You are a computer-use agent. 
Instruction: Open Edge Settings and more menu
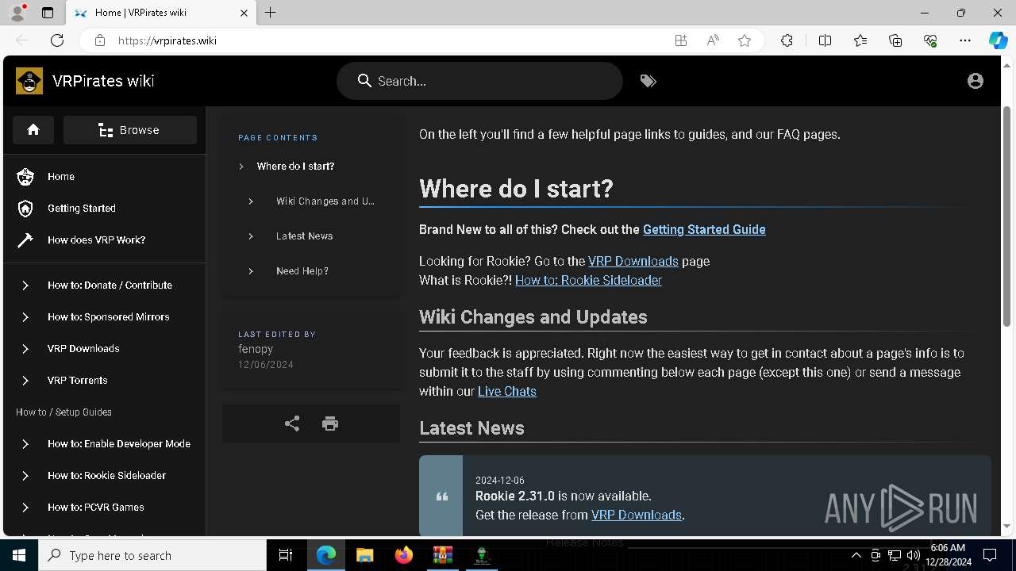(965, 40)
